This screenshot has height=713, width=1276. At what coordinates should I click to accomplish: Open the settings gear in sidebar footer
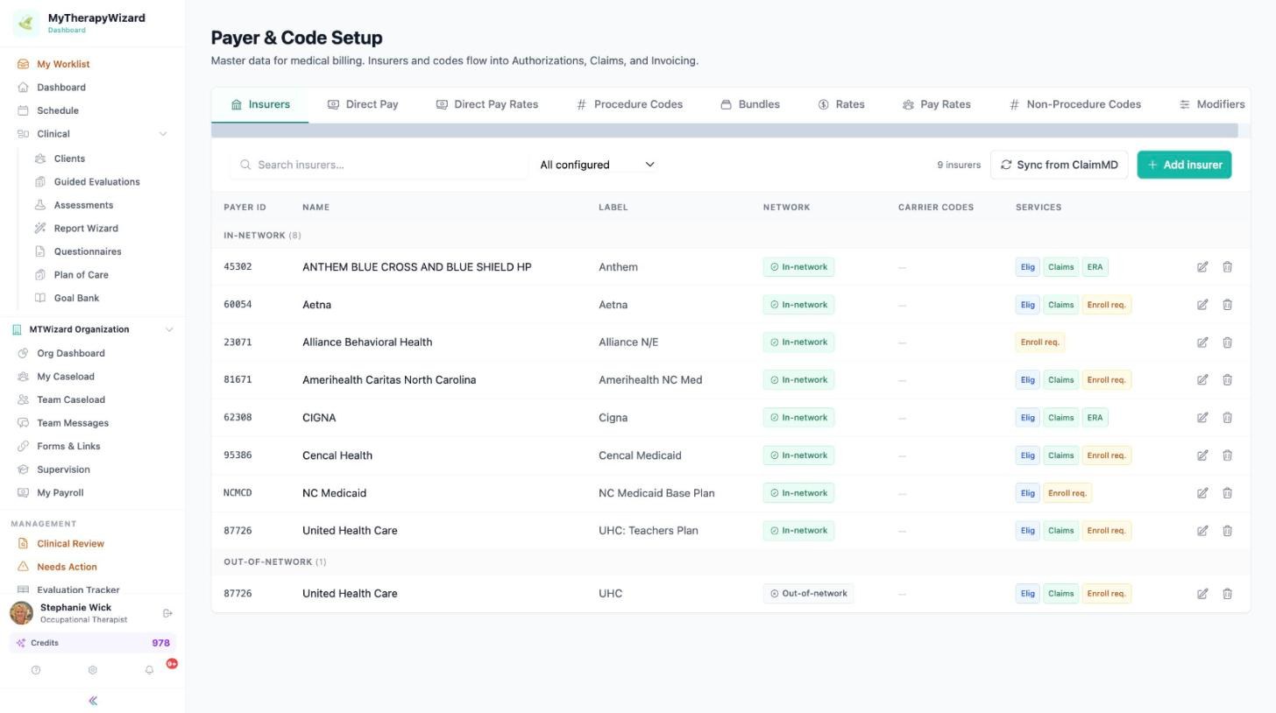[x=92, y=670]
